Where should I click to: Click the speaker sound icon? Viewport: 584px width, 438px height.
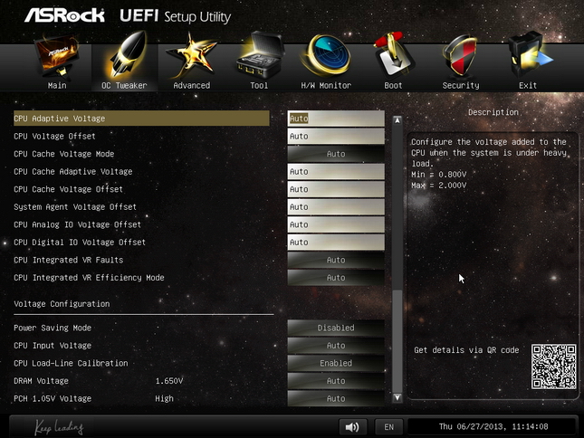coord(352,427)
